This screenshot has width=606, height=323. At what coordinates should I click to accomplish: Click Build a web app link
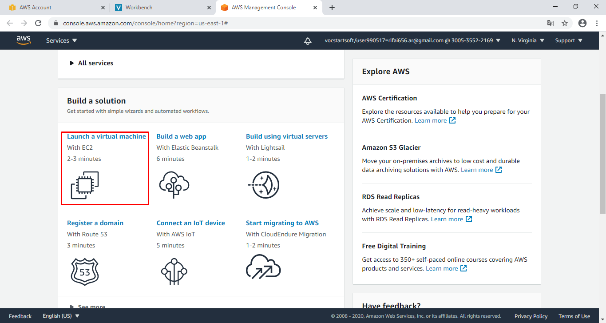182,136
